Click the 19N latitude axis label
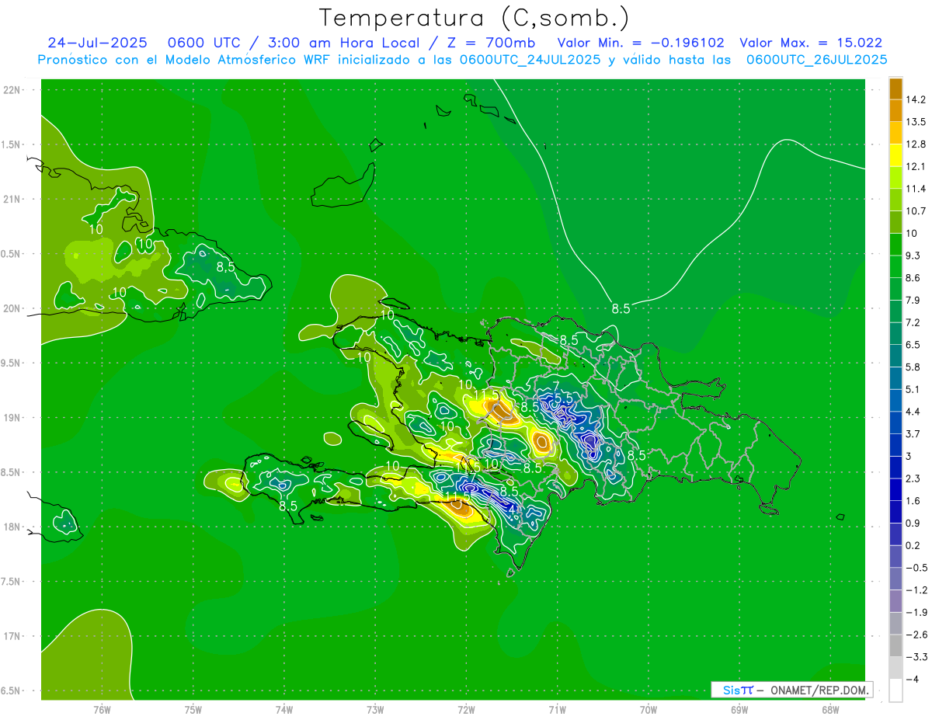932x720 pixels. 12,417
